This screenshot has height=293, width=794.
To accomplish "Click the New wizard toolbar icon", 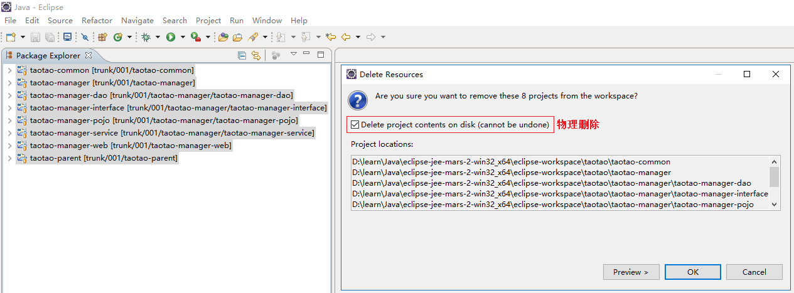I will [11, 37].
